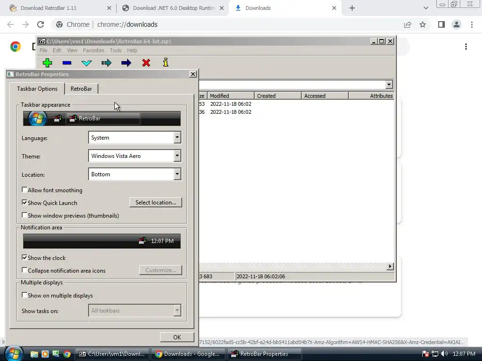
Task: Click the RetroBar Properties taskbar button
Action: click(264, 354)
